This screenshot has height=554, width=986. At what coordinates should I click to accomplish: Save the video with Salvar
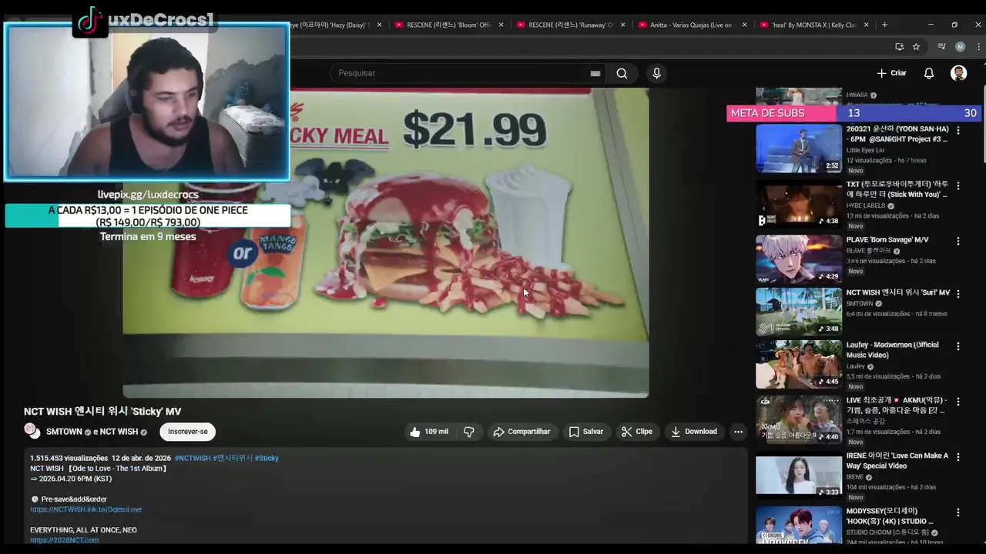[x=585, y=432]
